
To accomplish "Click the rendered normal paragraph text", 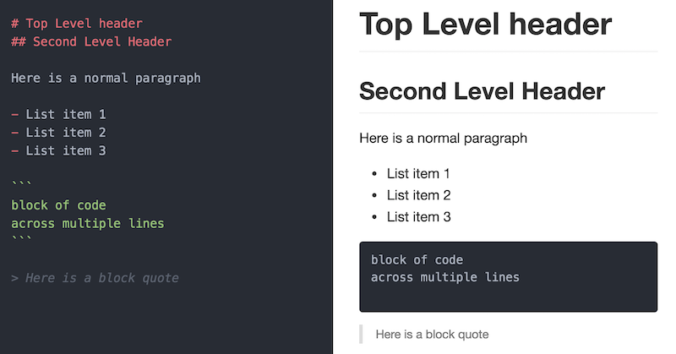I will [x=443, y=139].
